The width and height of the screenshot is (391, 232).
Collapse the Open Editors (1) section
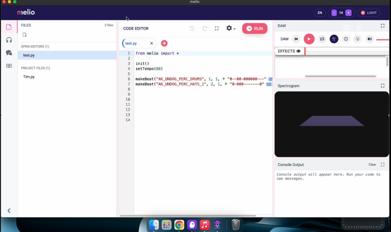pyautogui.click(x=35, y=46)
